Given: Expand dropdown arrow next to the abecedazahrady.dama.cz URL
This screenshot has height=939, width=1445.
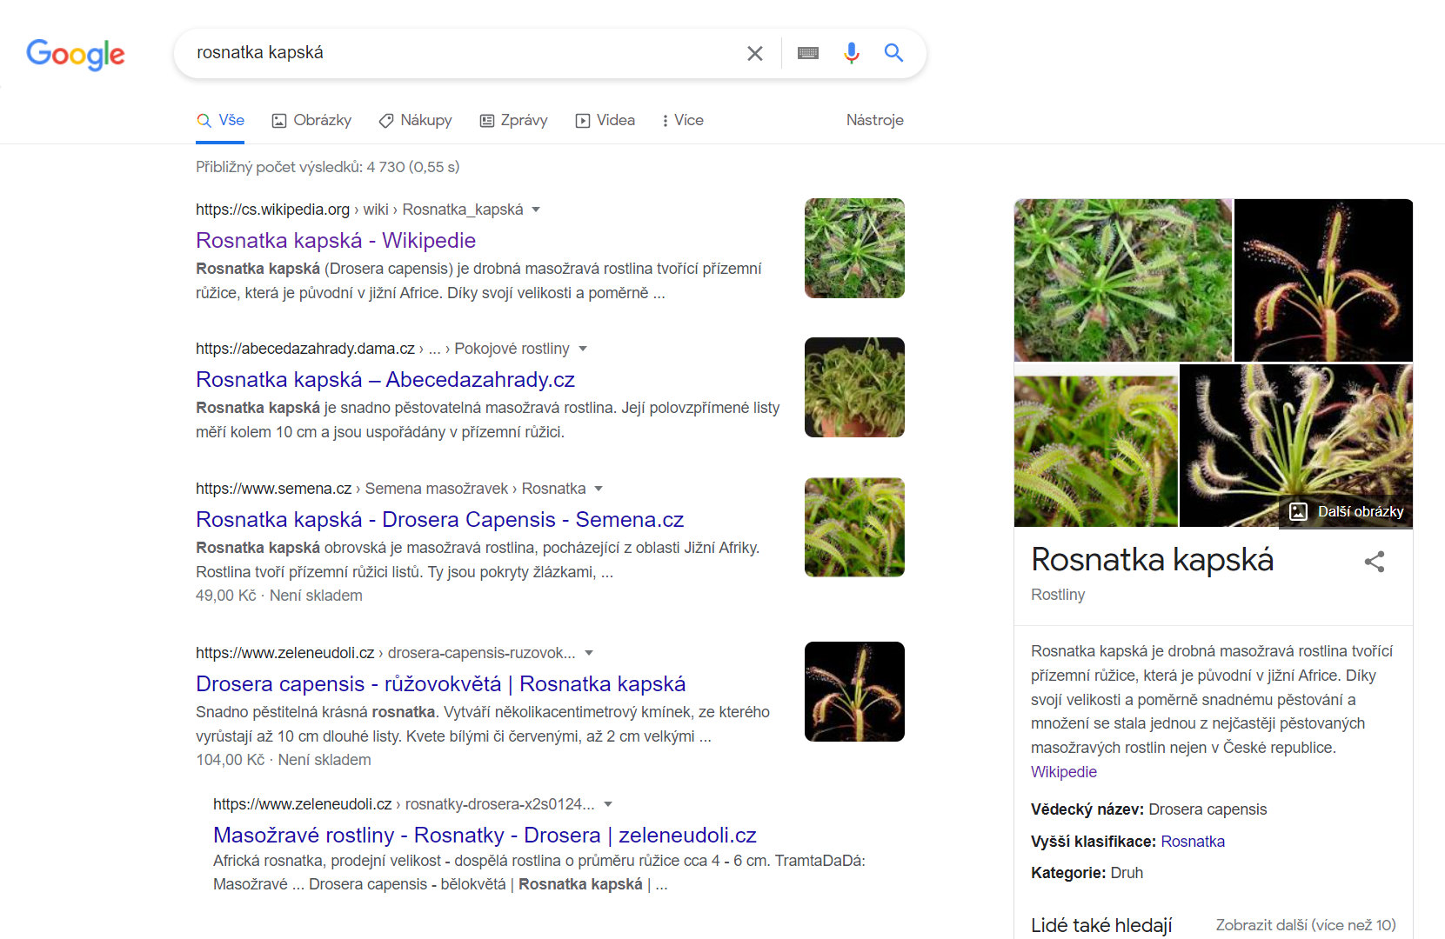Looking at the screenshot, I should pyautogui.click(x=583, y=349).
